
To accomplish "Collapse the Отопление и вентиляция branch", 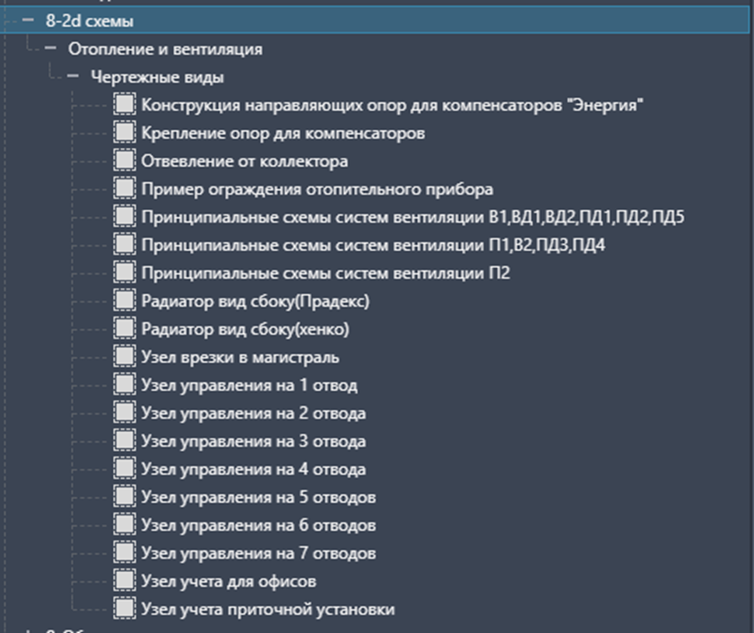I will (50, 48).
